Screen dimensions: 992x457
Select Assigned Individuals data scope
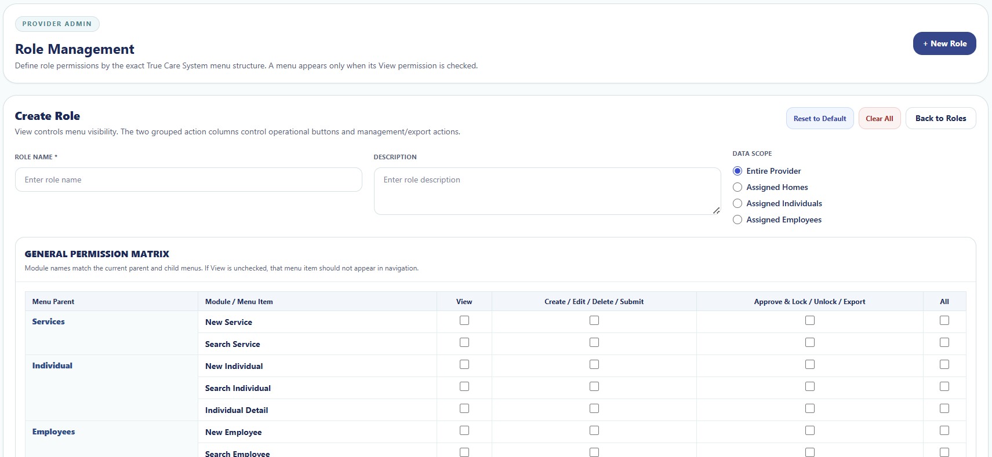coord(737,203)
